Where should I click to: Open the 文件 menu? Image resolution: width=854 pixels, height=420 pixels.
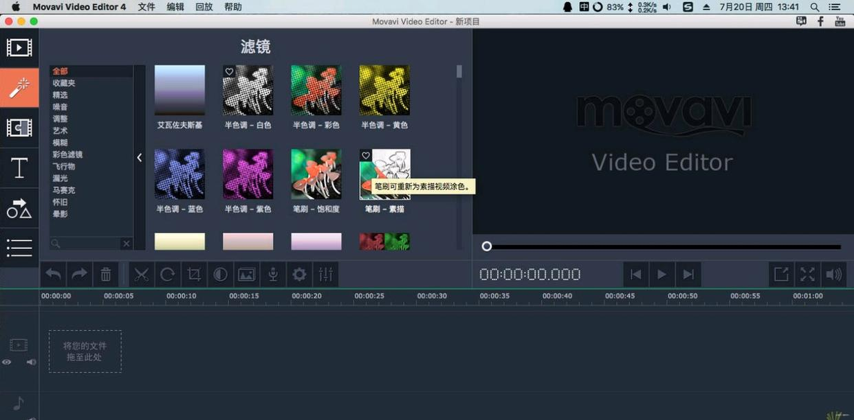coord(146,7)
